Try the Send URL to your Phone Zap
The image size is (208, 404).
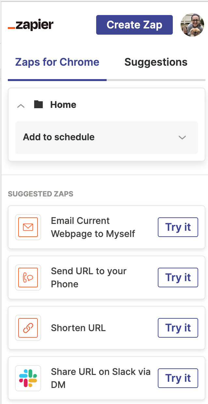[178, 278]
